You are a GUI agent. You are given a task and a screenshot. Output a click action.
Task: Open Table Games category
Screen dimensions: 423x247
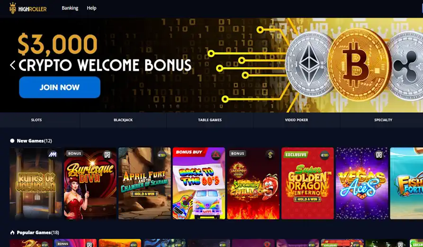click(x=210, y=120)
